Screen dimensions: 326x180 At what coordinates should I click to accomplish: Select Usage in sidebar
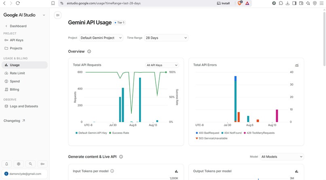(25, 65)
